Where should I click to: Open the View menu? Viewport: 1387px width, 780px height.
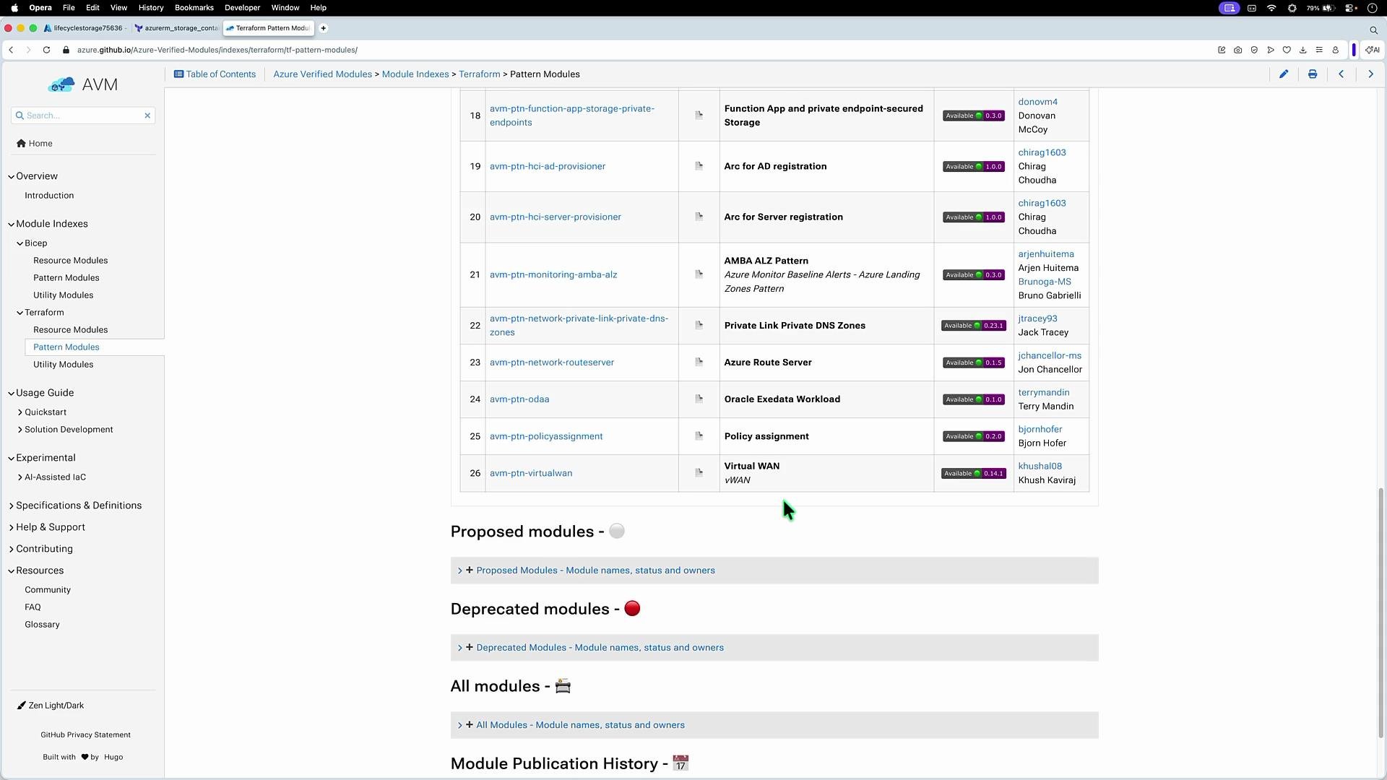tap(118, 8)
